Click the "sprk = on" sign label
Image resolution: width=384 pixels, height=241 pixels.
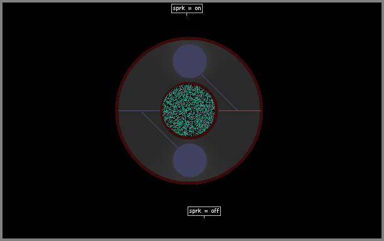187,8
